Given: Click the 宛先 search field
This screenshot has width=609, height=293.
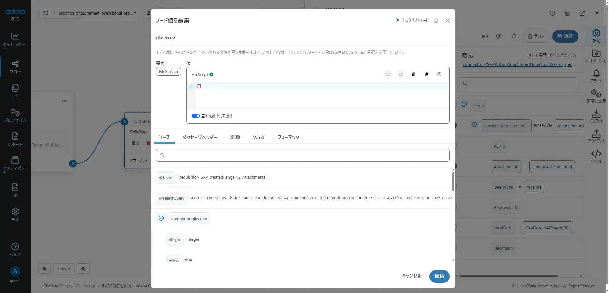Looking at the screenshot, I should [519, 84].
